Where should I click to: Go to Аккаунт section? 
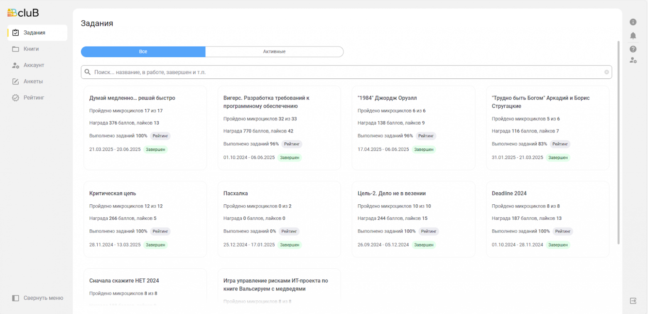tap(34, 65)
